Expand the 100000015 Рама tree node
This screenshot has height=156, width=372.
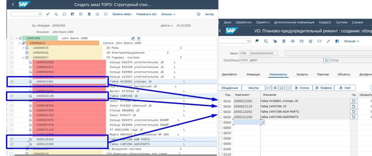(23, 48)
